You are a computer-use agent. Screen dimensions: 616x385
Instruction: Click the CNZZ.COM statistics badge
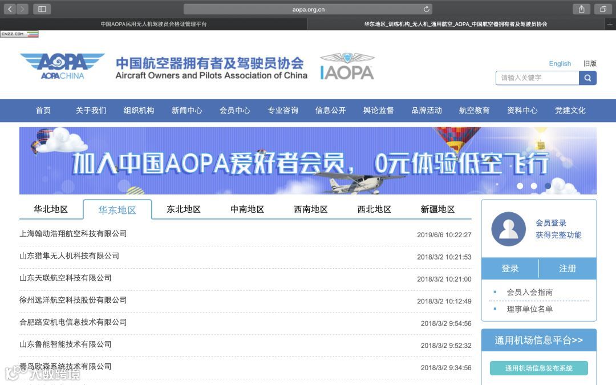[19, 34]
